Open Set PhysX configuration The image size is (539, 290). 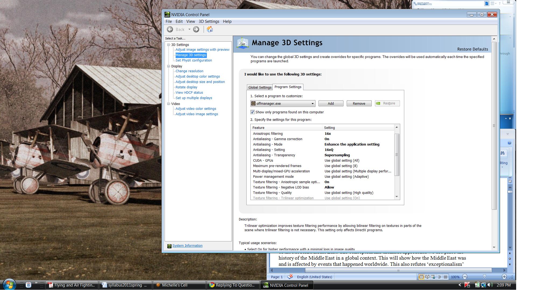click(x=194, y=60)
